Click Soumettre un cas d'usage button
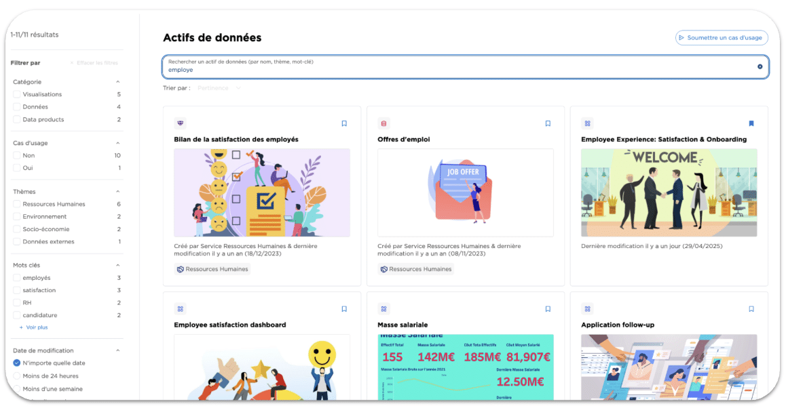The height and width of the screenshot is (408, 786). point(722,38)
